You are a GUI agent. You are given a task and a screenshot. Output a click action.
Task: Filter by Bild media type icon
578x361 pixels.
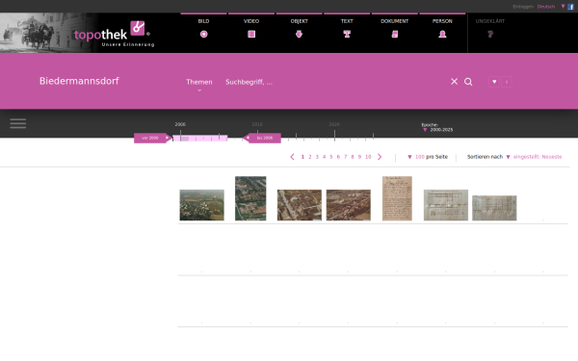[x=203, y=35]
